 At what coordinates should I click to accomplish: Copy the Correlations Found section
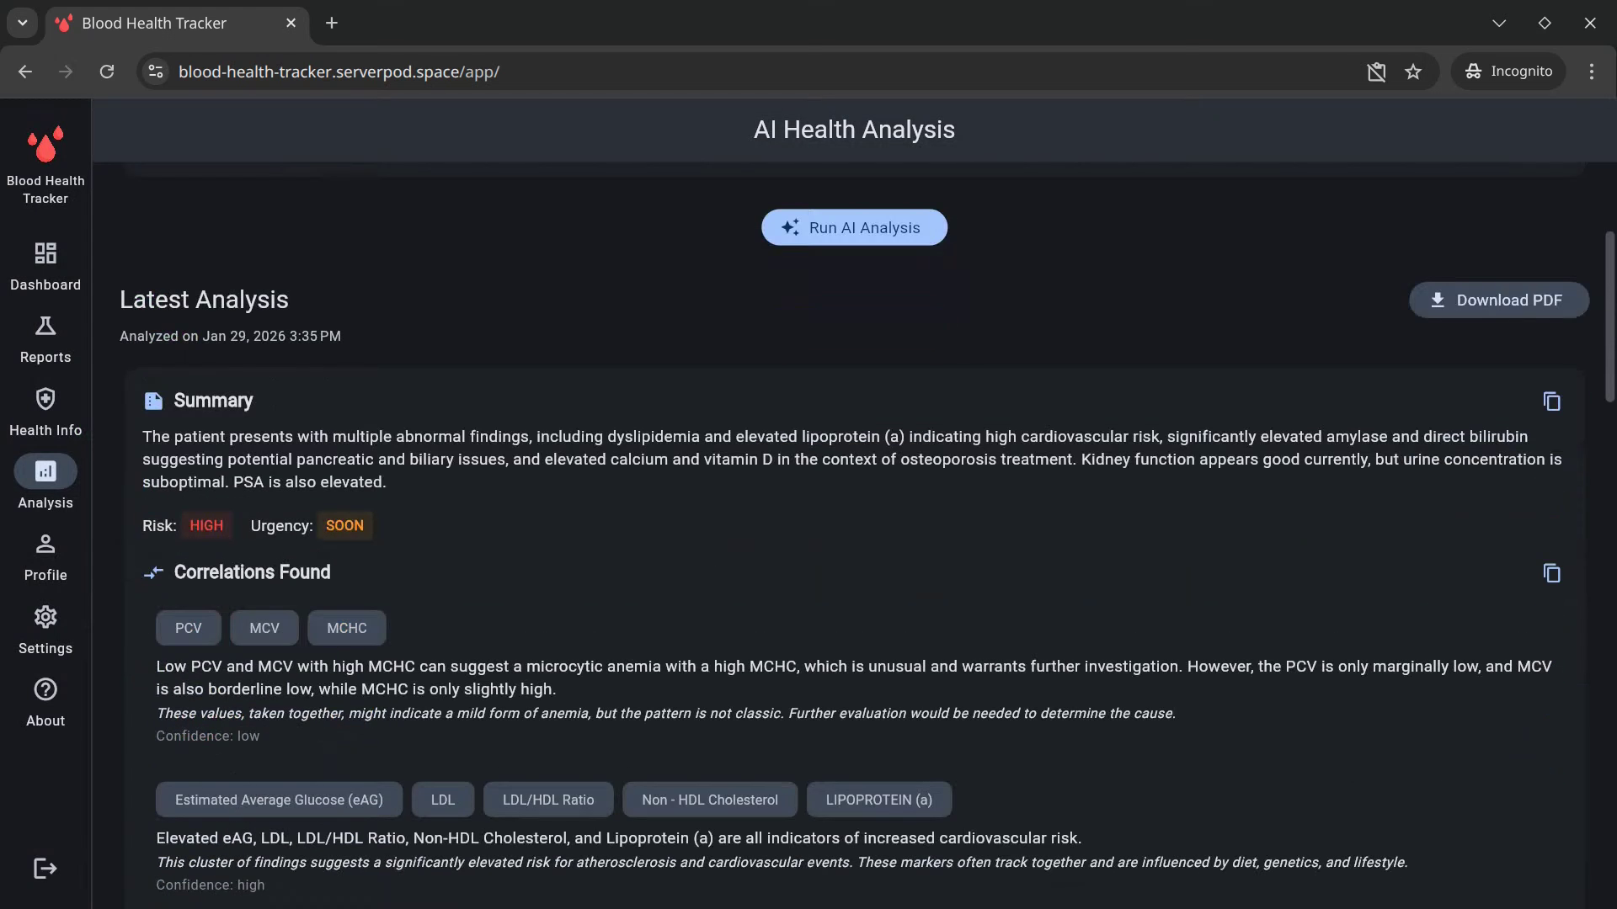[x=1551, y=573]
